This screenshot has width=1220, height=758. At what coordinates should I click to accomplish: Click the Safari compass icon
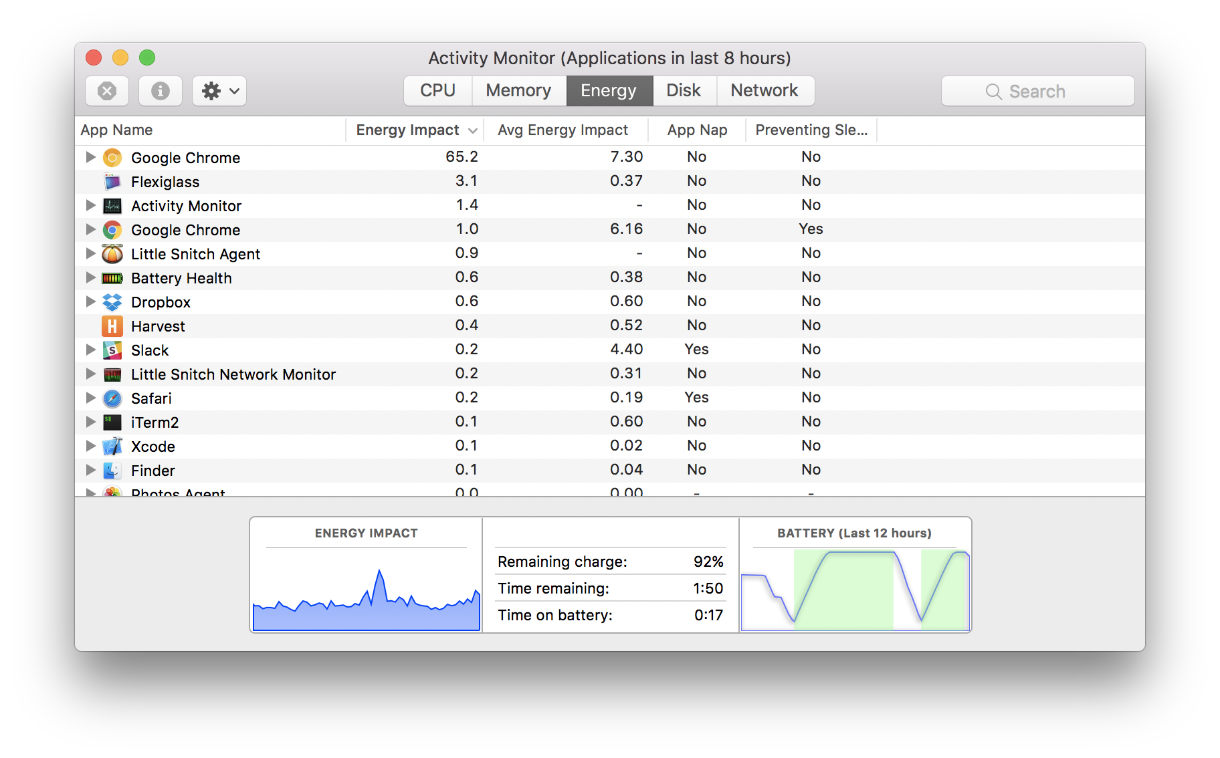coord(112,398)
